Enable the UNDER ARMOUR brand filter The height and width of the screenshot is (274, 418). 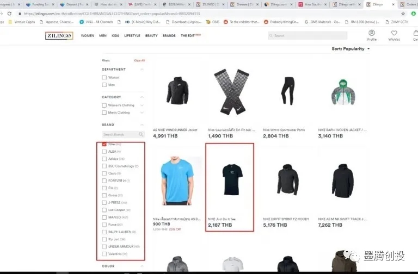[x=104, y=247]
